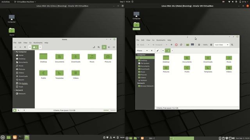Click Computer icon in Caja toolbar

(193, 45)
